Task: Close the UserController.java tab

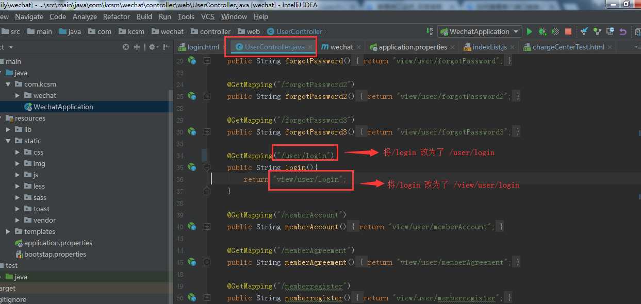Action: pyautogui.click(x=310, y=47)
